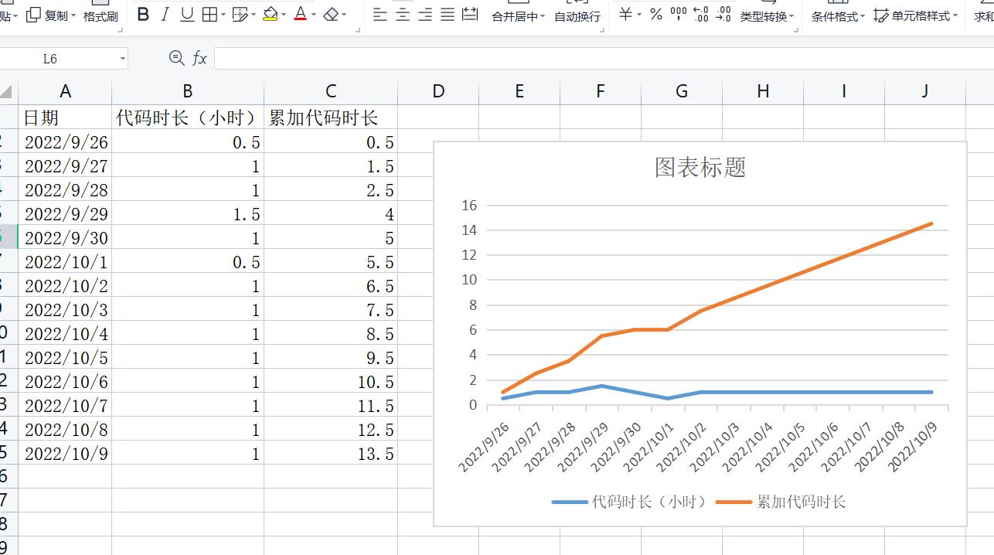The width and height of the screenshot is (994, 555).
Task: Toggle underline formatting
Action: click(187, 15)
